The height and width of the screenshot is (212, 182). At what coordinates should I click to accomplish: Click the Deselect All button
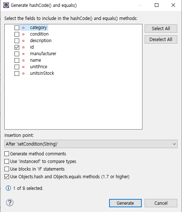(x=161, y=39)
